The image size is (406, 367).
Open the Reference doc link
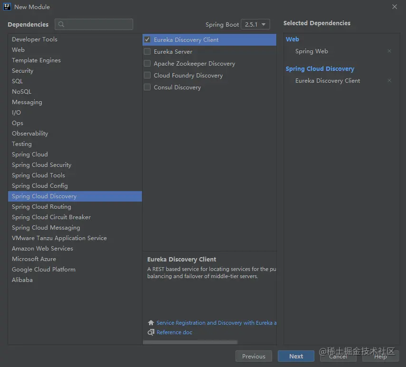click(x=174, y=332)
